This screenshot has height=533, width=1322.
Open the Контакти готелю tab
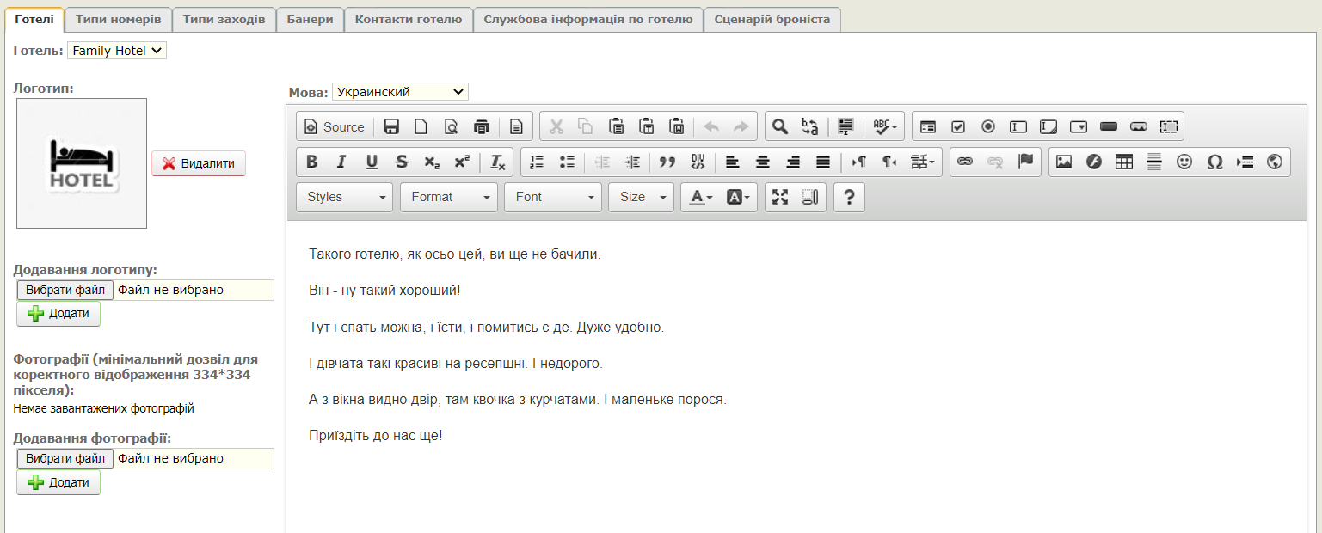click(409, 19)
